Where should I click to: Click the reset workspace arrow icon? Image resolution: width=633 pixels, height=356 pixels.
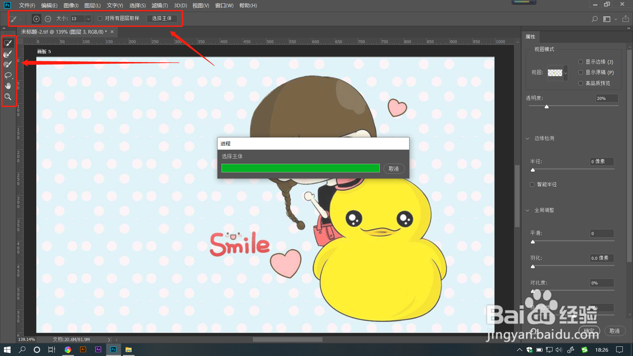[x=533, y=331]
